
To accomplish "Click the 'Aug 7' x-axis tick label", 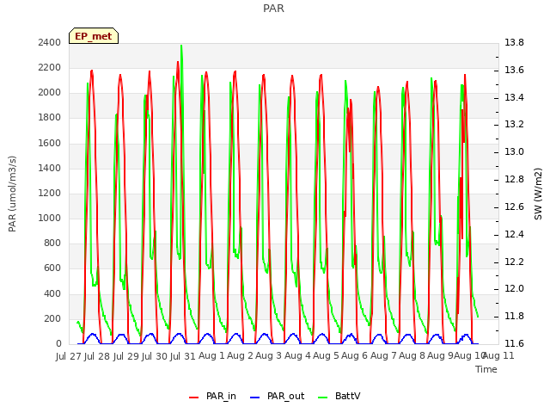I will [383, 355].
